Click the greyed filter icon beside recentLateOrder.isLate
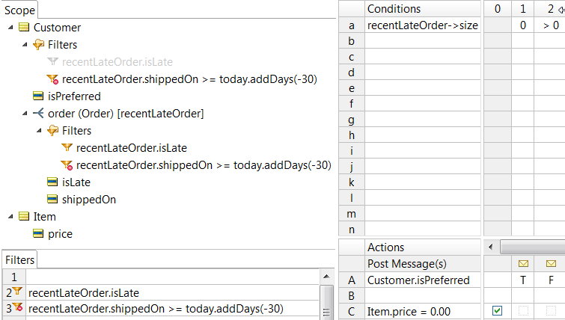This screenshot has height=320, width=565. [x=52, y=61]
